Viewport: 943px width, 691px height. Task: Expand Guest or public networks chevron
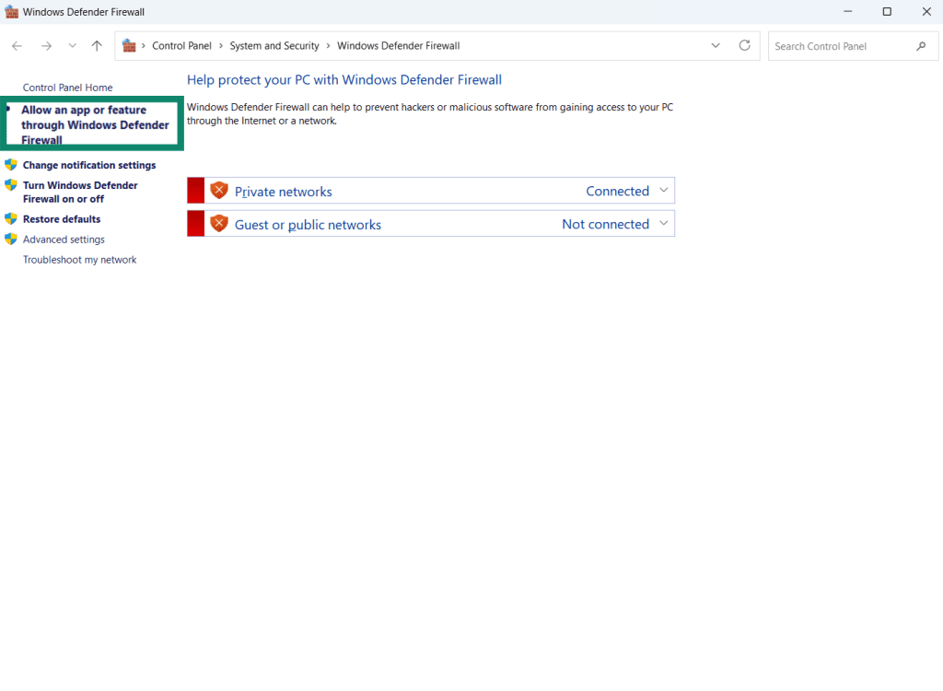coord(663,223)
